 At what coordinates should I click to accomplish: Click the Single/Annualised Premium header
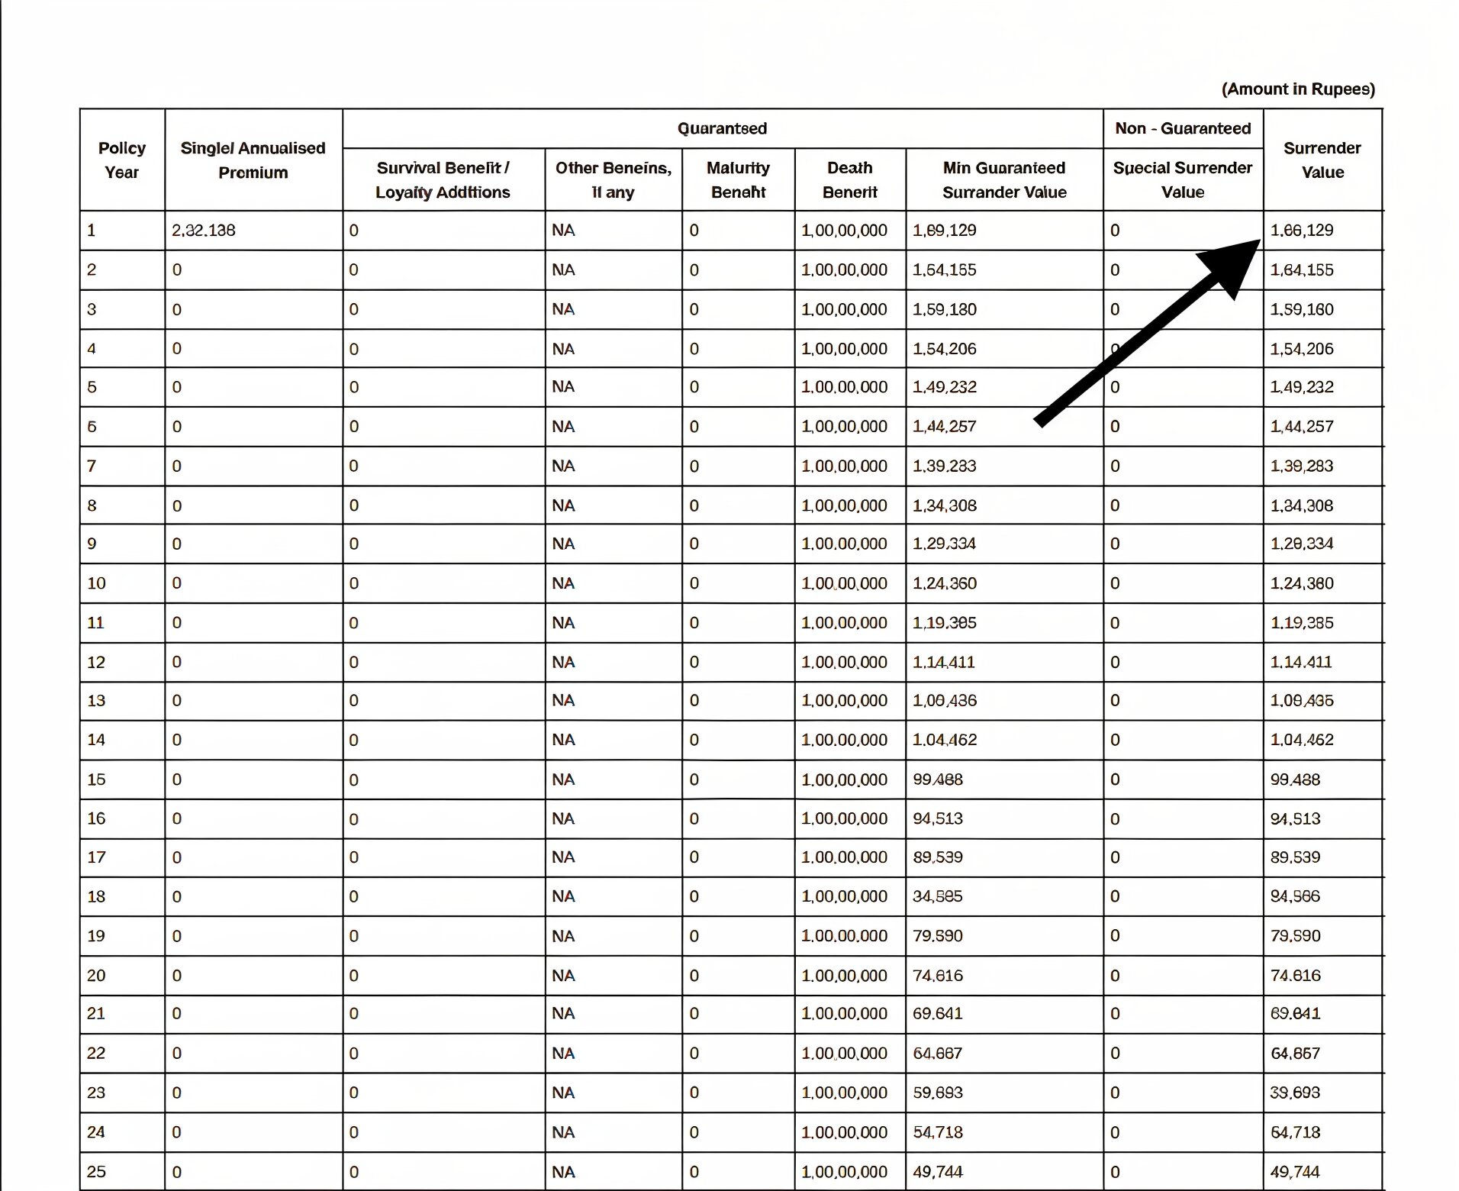click(253, 160)
